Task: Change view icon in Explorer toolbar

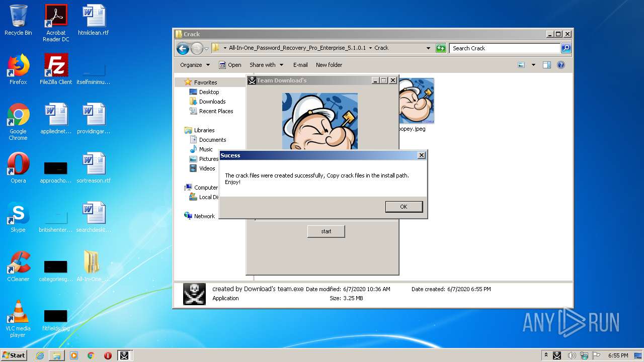Action: tap(521, 65)
